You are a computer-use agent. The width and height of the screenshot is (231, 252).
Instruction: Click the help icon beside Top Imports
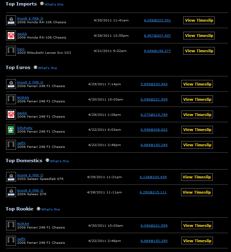coord(42,4)
